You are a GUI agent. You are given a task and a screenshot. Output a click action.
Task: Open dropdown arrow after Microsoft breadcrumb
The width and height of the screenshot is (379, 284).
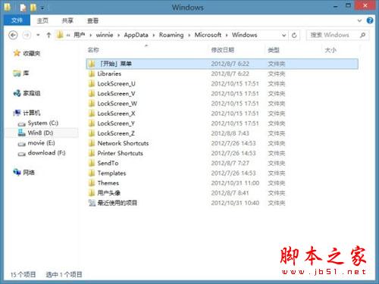click(227, 35)
